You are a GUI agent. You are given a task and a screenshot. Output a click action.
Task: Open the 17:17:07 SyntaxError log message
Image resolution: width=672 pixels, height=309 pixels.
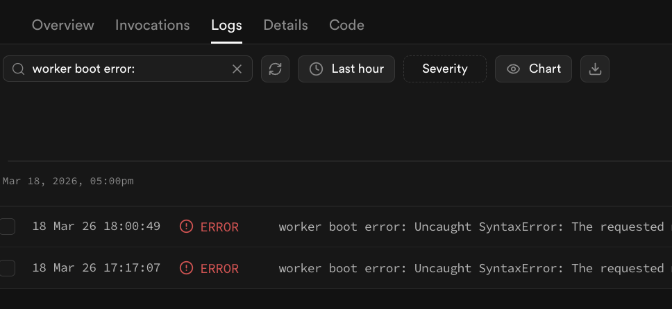tap(472, 268)
